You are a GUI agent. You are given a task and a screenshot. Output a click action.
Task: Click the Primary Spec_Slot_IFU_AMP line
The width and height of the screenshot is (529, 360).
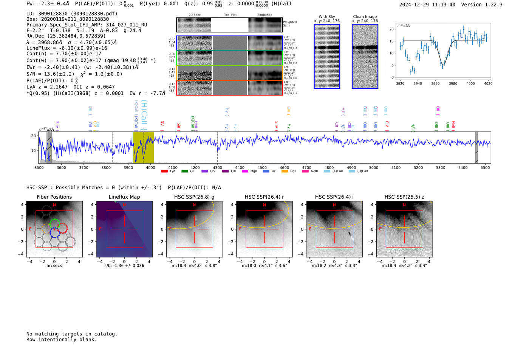[87, 25]
